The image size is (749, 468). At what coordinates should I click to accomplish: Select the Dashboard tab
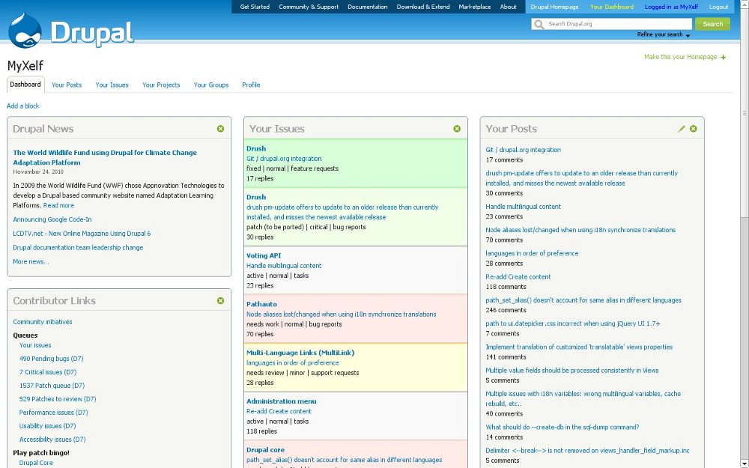(x=25, y=85)
